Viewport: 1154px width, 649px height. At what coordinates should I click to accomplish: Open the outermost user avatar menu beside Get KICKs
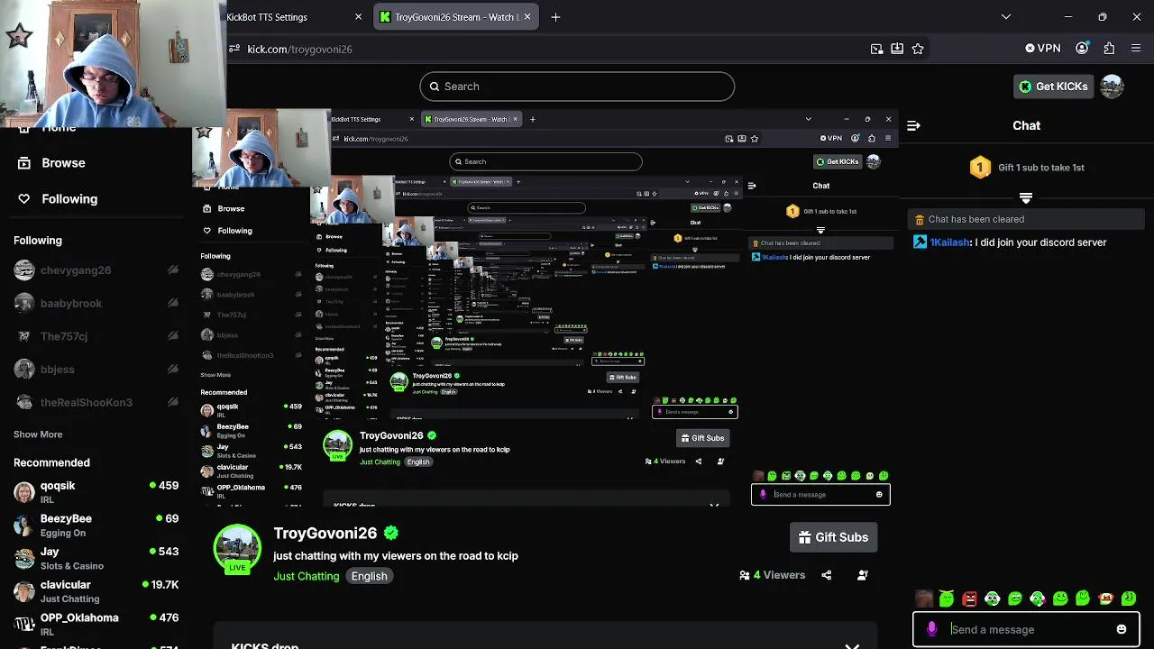1112,87
